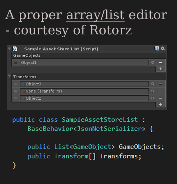This screenshot has height=184, width=177.
Task: Grab the drag handle for the Object3 row
Action: pos(16,84)
